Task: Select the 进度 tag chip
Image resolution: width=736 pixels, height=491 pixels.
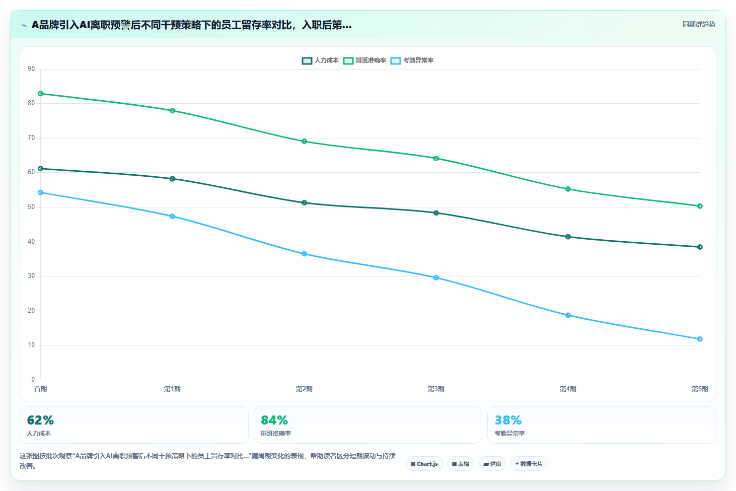Action: point(492,464)
